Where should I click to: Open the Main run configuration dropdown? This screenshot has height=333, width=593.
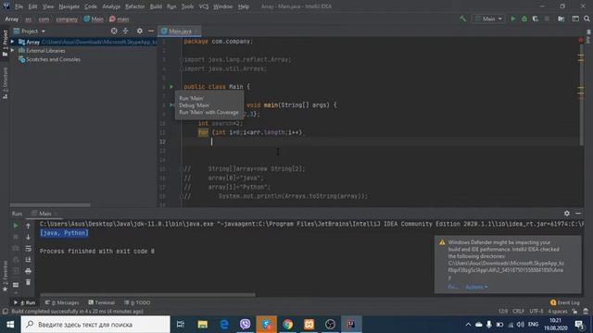[488, 18]
